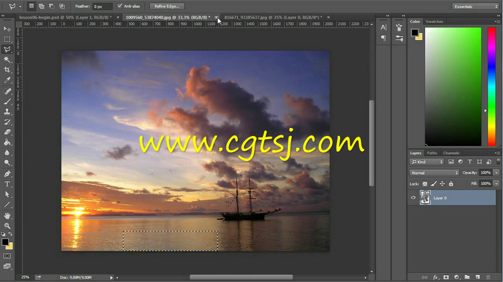Screen dimensions: 503x282
Task: Open the Normal blend mode dropdown
Action: (x=434, y=173)
